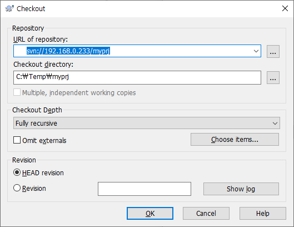Click the 'Checkout directory:' label
The image size is (294, 227).
tap(43, 65)
